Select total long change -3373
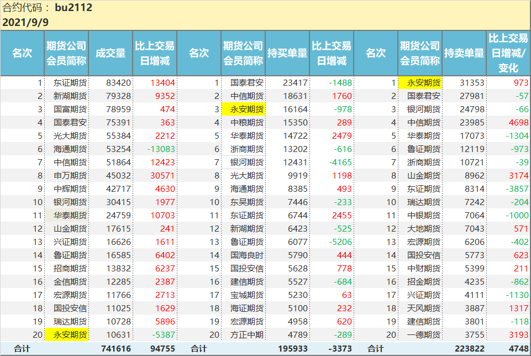The height and width of the screenshot is (356, 531). (x=340, y=349)
